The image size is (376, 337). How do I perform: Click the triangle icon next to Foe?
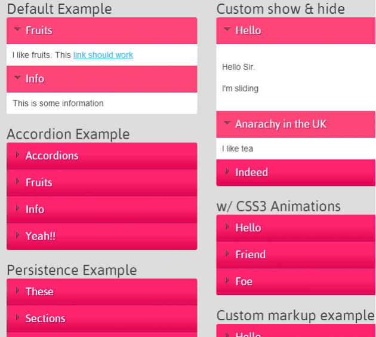coord(227,281)
